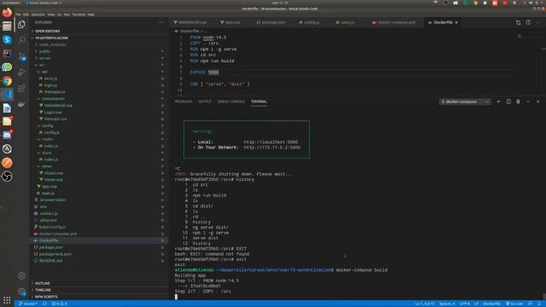Split the terminal panel
The height and width of the screenshot is (307, 546).
click(x=508, y=101)
